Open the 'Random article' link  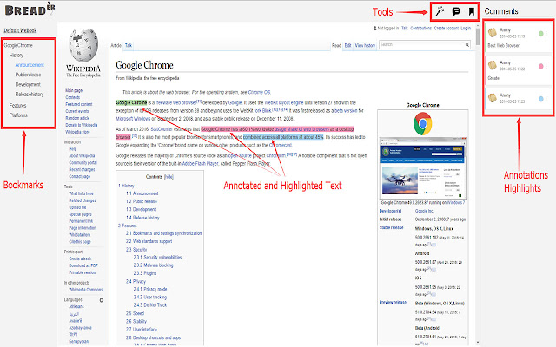click(x=77, y=118)
